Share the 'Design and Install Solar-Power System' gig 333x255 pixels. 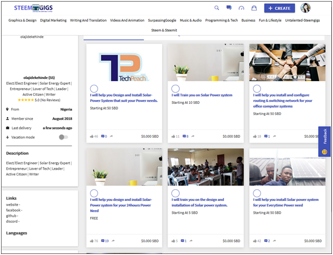111,136
